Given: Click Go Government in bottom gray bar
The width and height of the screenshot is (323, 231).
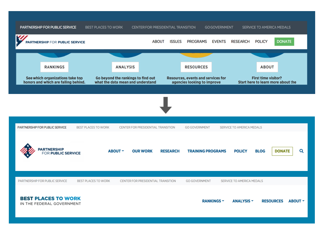Looking at the screenshot, I should (198, 181).
